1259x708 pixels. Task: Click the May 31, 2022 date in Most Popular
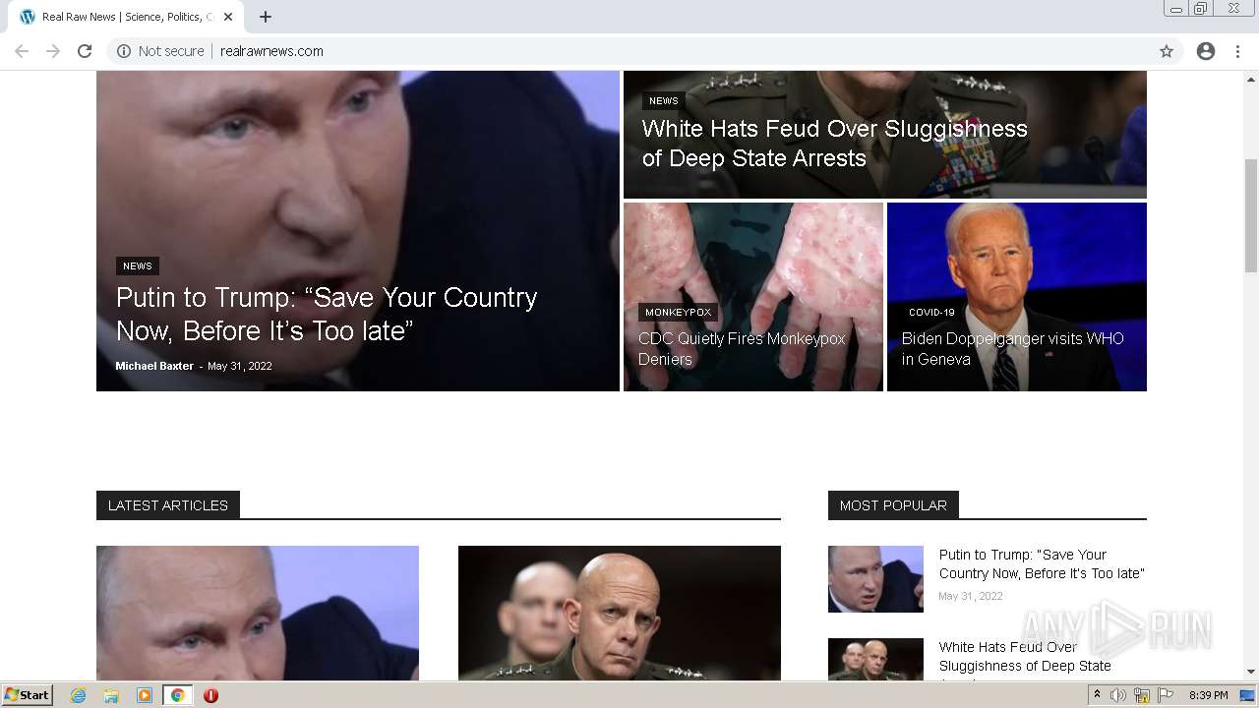pyautogui.click(x=971, y=596)
